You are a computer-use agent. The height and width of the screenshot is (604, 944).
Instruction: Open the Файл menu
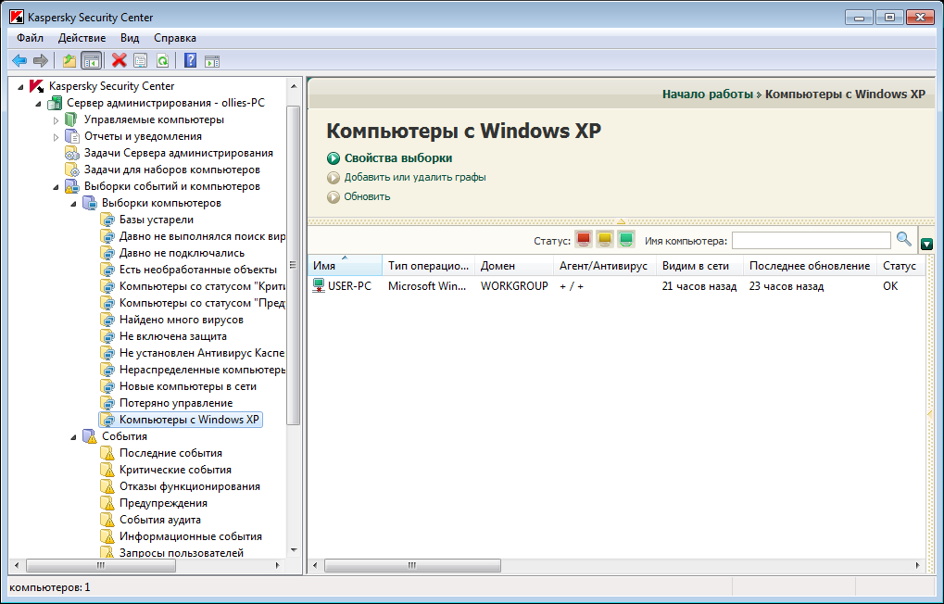pos(30,38)
